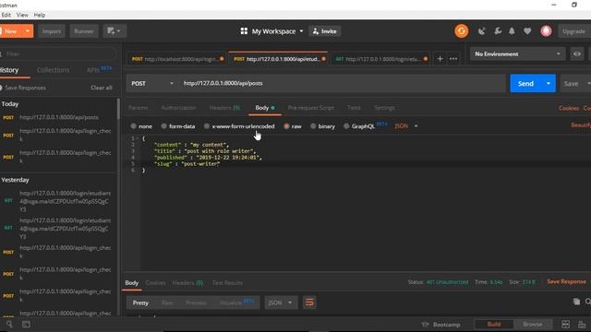Click the Bootcamp icon in status bar
Image resolution: width=591 pixels, height=332 pixels.
[x=425, y=325]
